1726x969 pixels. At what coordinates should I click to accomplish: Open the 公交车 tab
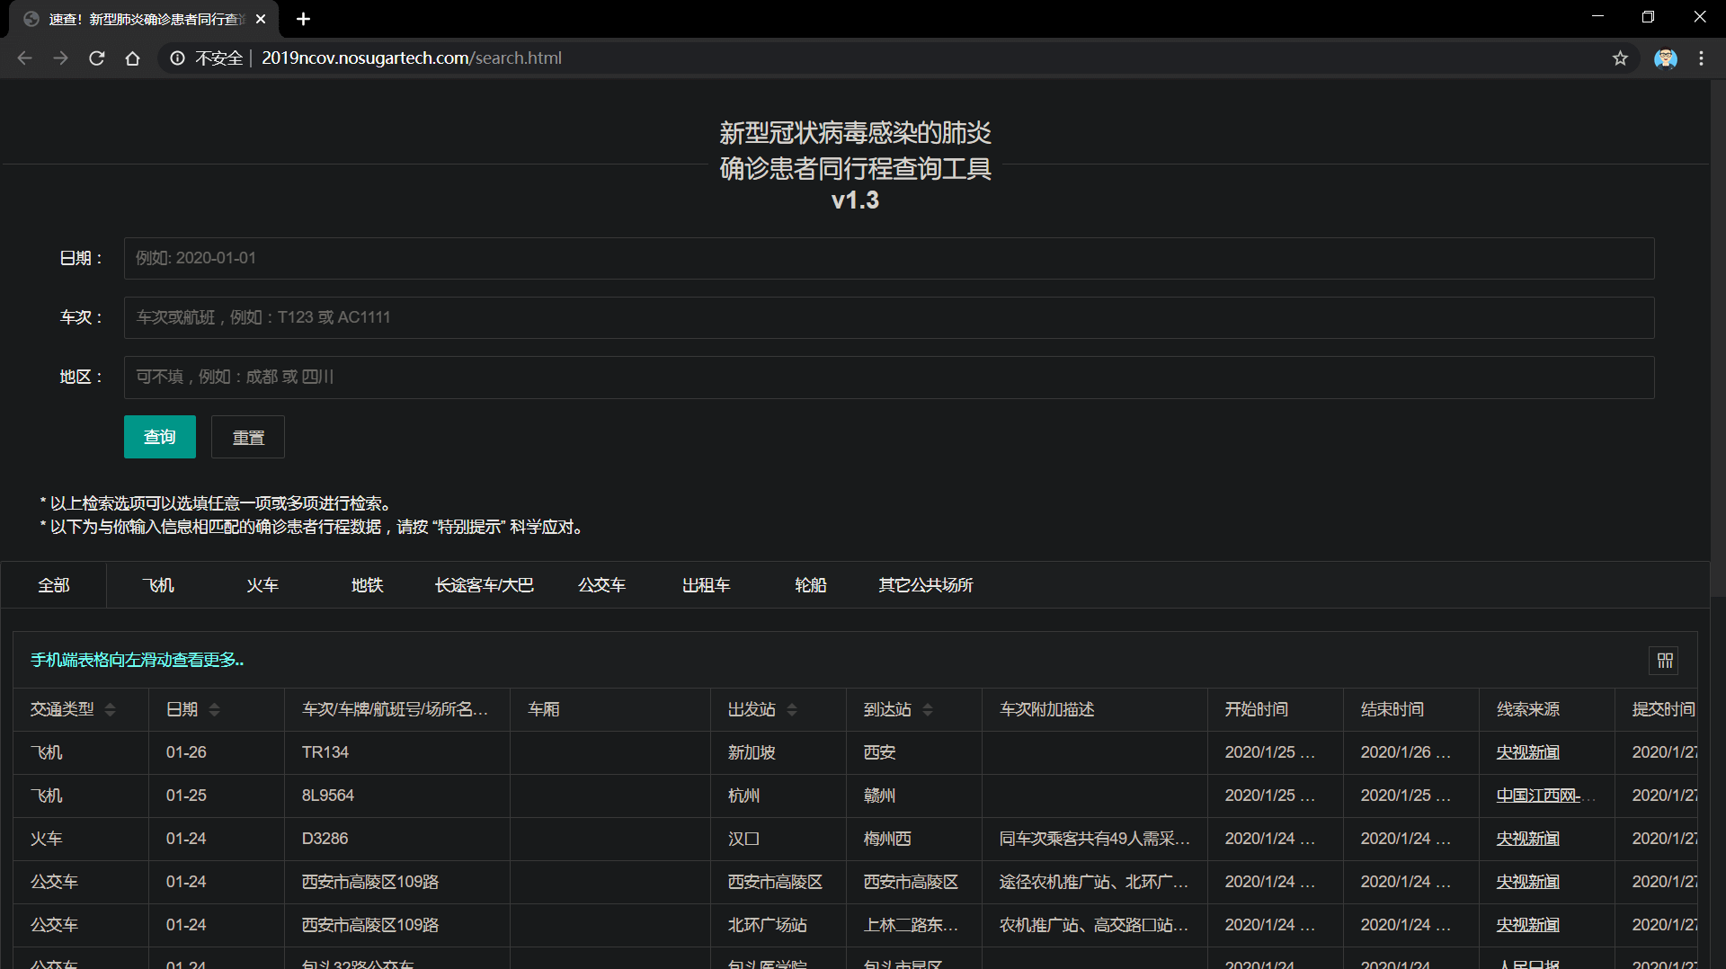(x=601, y=585)
